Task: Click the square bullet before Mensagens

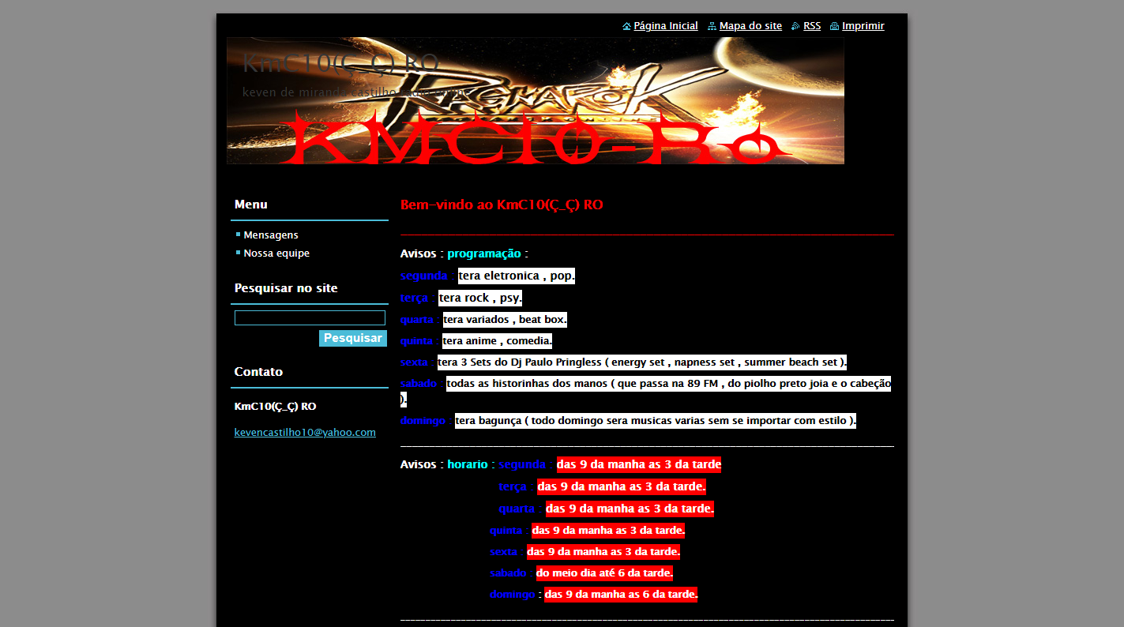Action: [x=238, y=235]
